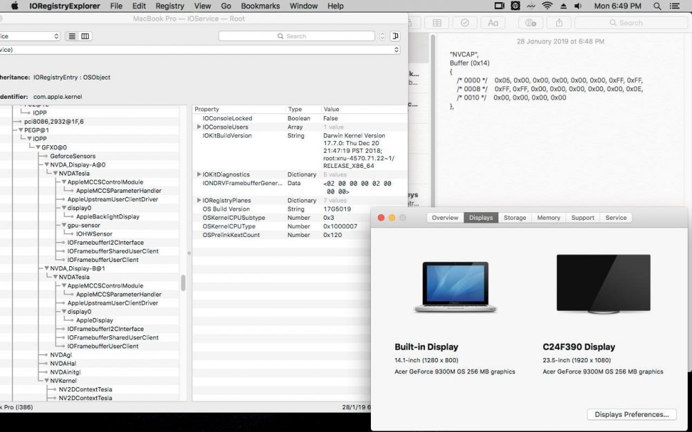This screenshot has width=692, height=432.
Task: Click the date and time in the menu bar
Action: (x=618, y=6)
